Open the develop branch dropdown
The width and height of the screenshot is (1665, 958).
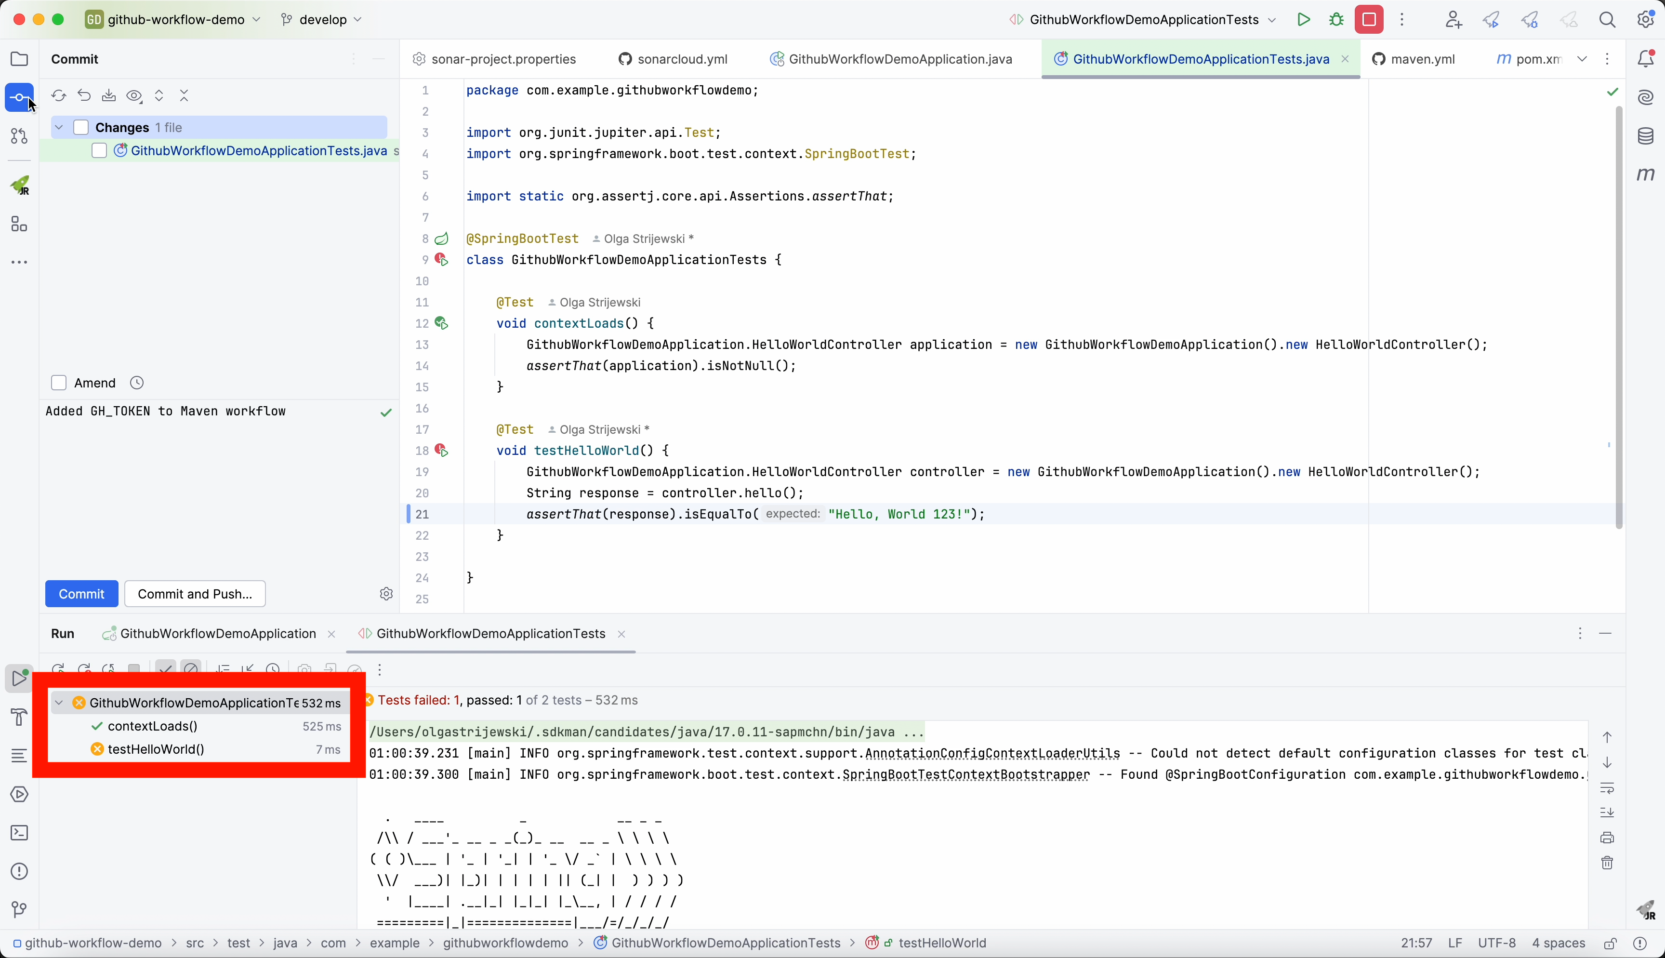(x=322, y=20)
